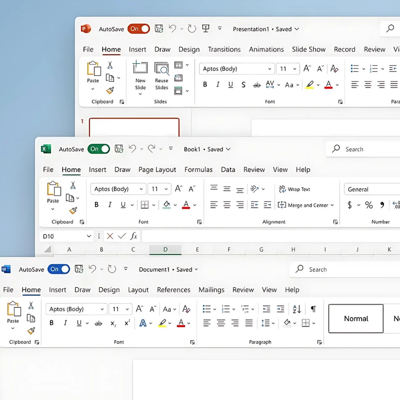This screenshot has height=400, width=400.
Task: Click the Text Effects blue A icon in Word
Action: pyautogui.click(x=143, y=323)
